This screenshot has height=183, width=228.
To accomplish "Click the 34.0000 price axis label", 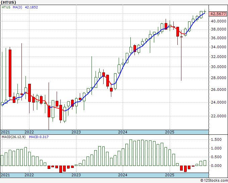I will (x=218, y=47).
